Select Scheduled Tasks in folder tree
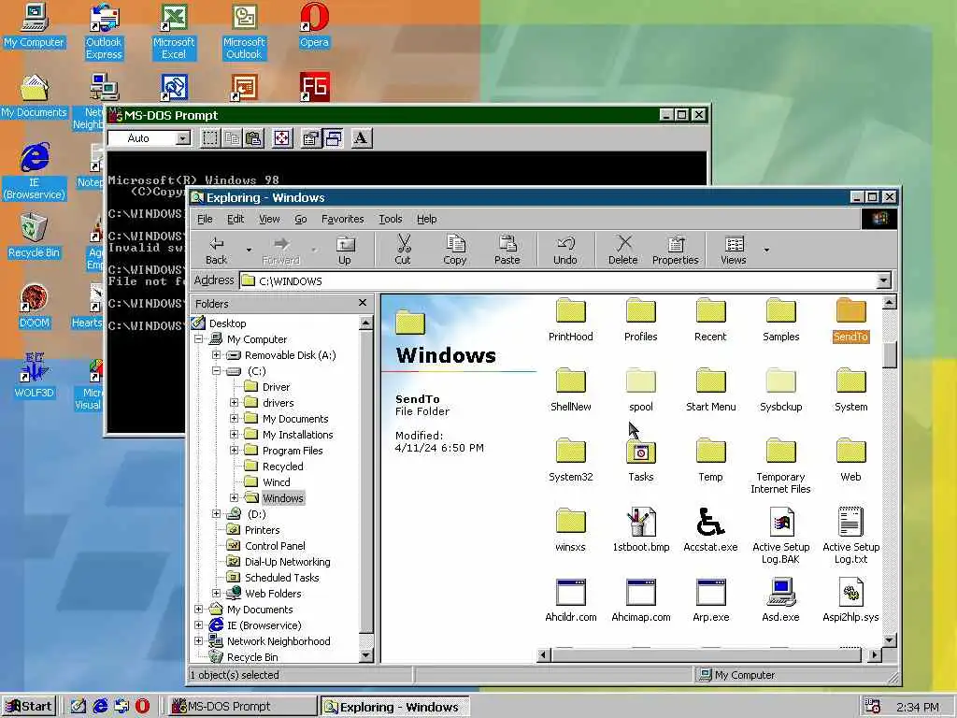 click(x=281, y=578)
